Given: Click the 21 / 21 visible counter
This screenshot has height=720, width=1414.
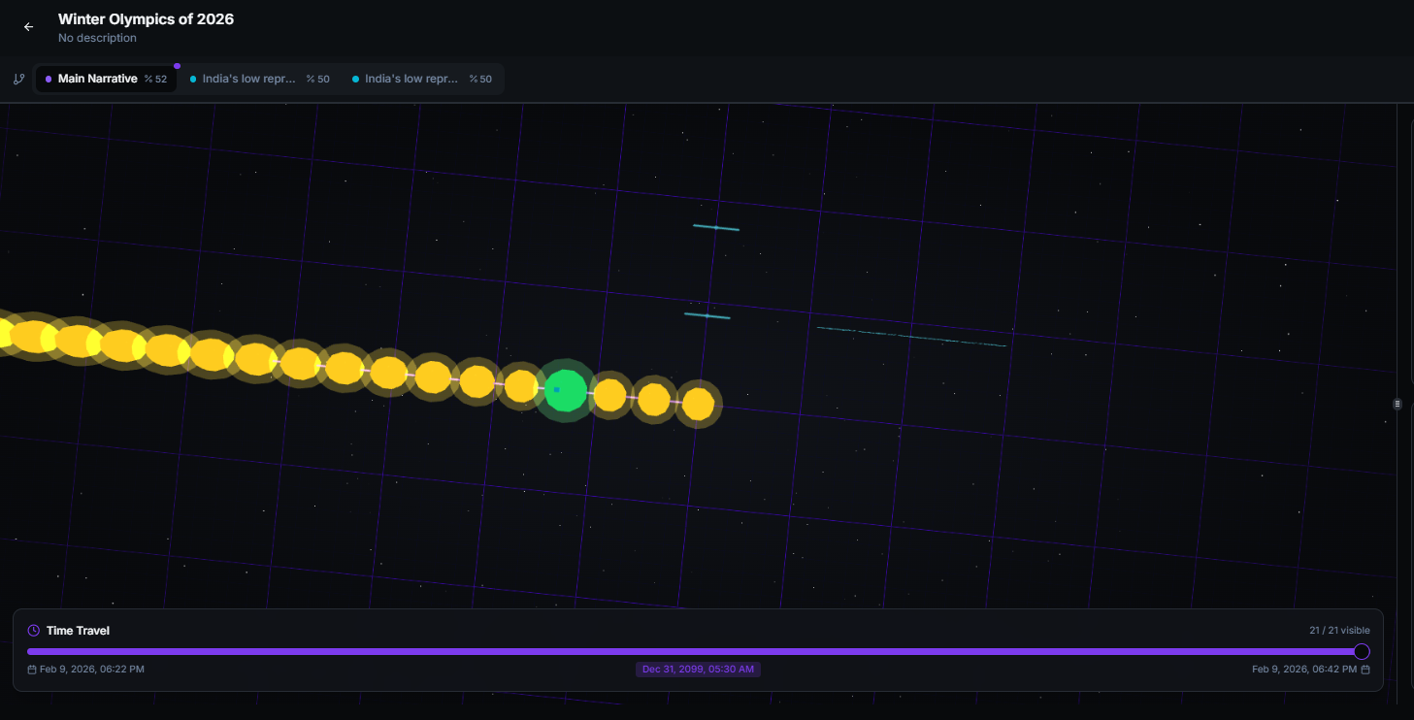Looking at the screenshot, I should point(1339,631).
